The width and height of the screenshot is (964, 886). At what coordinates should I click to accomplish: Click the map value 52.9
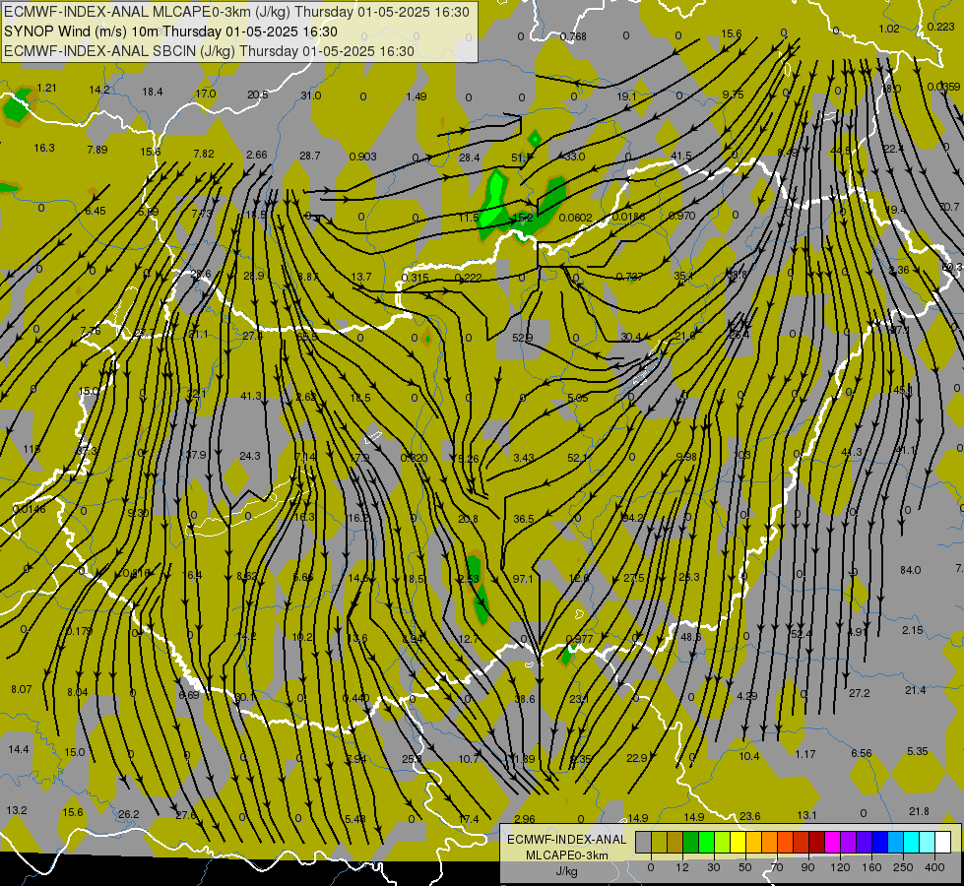[x=522, y=338]
